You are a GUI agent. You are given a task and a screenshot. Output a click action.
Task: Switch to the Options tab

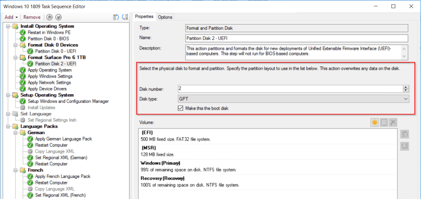pos(165,17)
